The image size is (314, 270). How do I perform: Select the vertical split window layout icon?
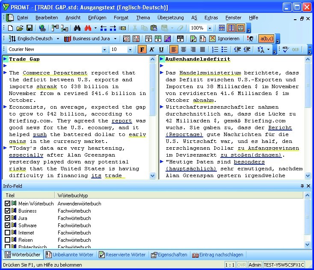point(231,28)
